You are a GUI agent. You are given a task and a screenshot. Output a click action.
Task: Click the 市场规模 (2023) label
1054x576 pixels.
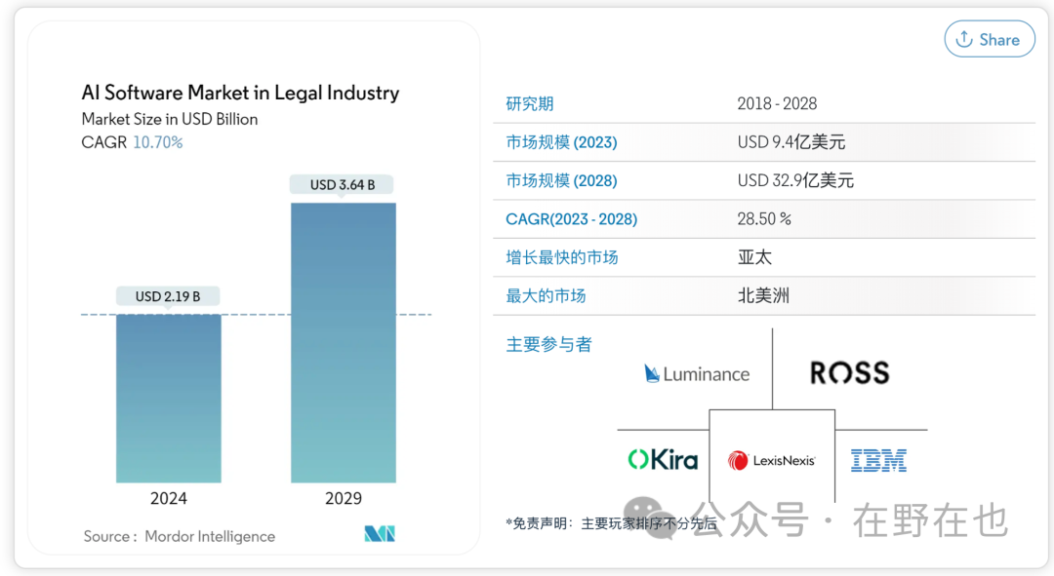pyautogui.click(x=561, y=142)
